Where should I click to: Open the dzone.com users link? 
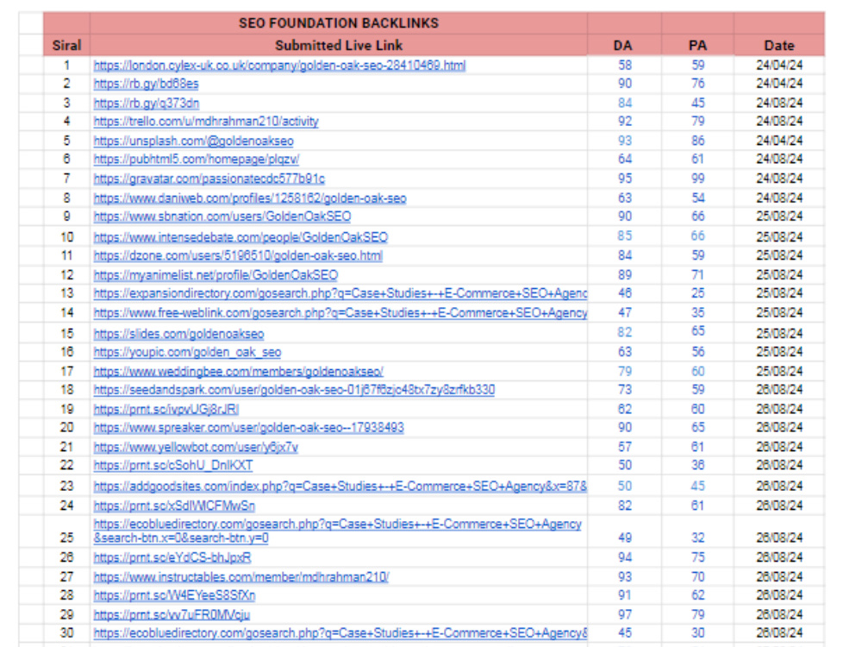click(238, 256)
